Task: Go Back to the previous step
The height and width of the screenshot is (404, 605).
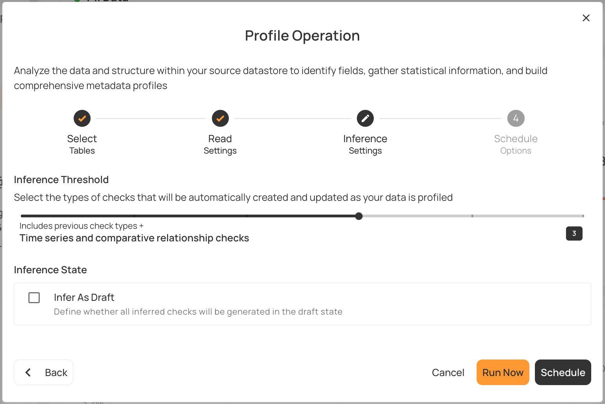Action: coord(43,372)
